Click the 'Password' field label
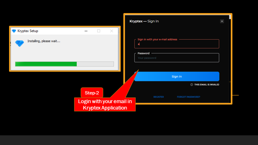Viewport: 258px width, 145px height. pos(143,53)
